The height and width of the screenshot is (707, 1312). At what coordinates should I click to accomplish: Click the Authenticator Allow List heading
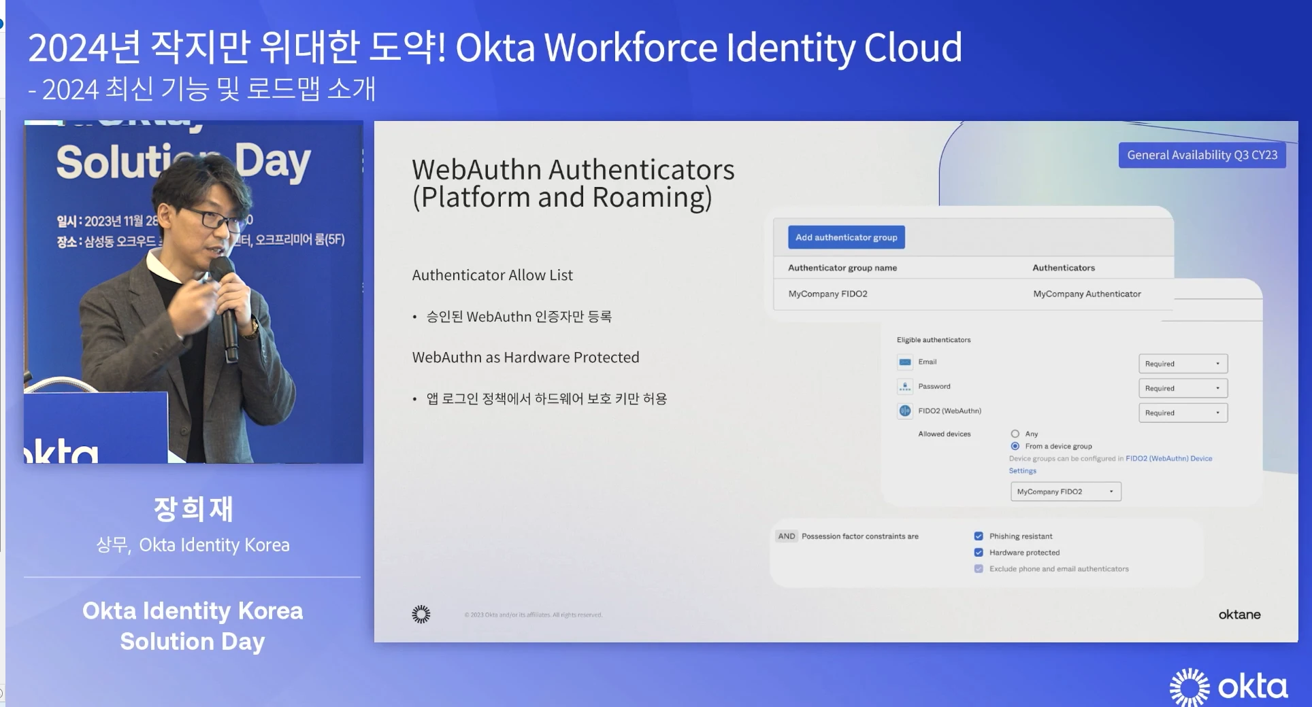(x=492, y=275)
